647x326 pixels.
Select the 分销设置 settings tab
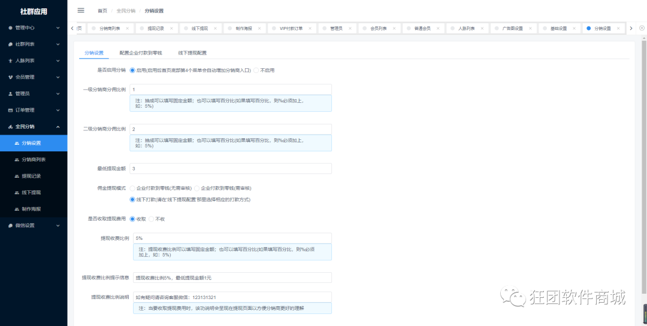tap(94, 53)
